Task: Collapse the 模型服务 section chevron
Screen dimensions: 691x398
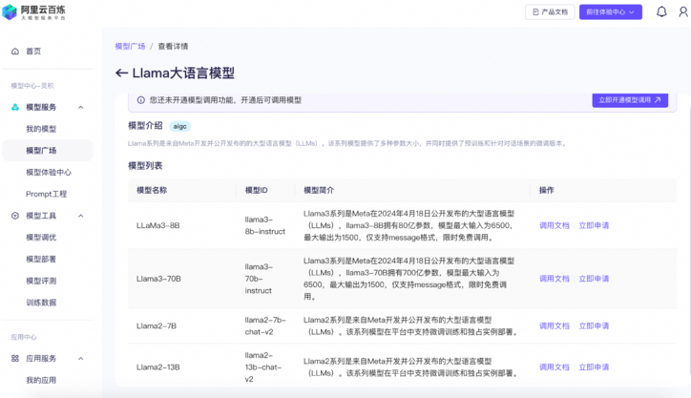Action: click(x=80, y=107)
